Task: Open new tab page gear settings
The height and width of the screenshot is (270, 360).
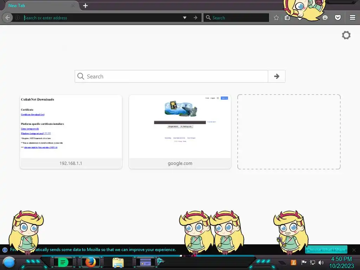Action: point(346,35)
